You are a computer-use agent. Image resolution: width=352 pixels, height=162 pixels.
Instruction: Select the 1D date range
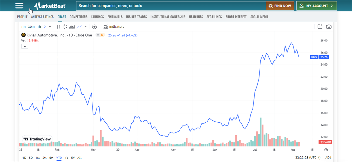(24, 158)
